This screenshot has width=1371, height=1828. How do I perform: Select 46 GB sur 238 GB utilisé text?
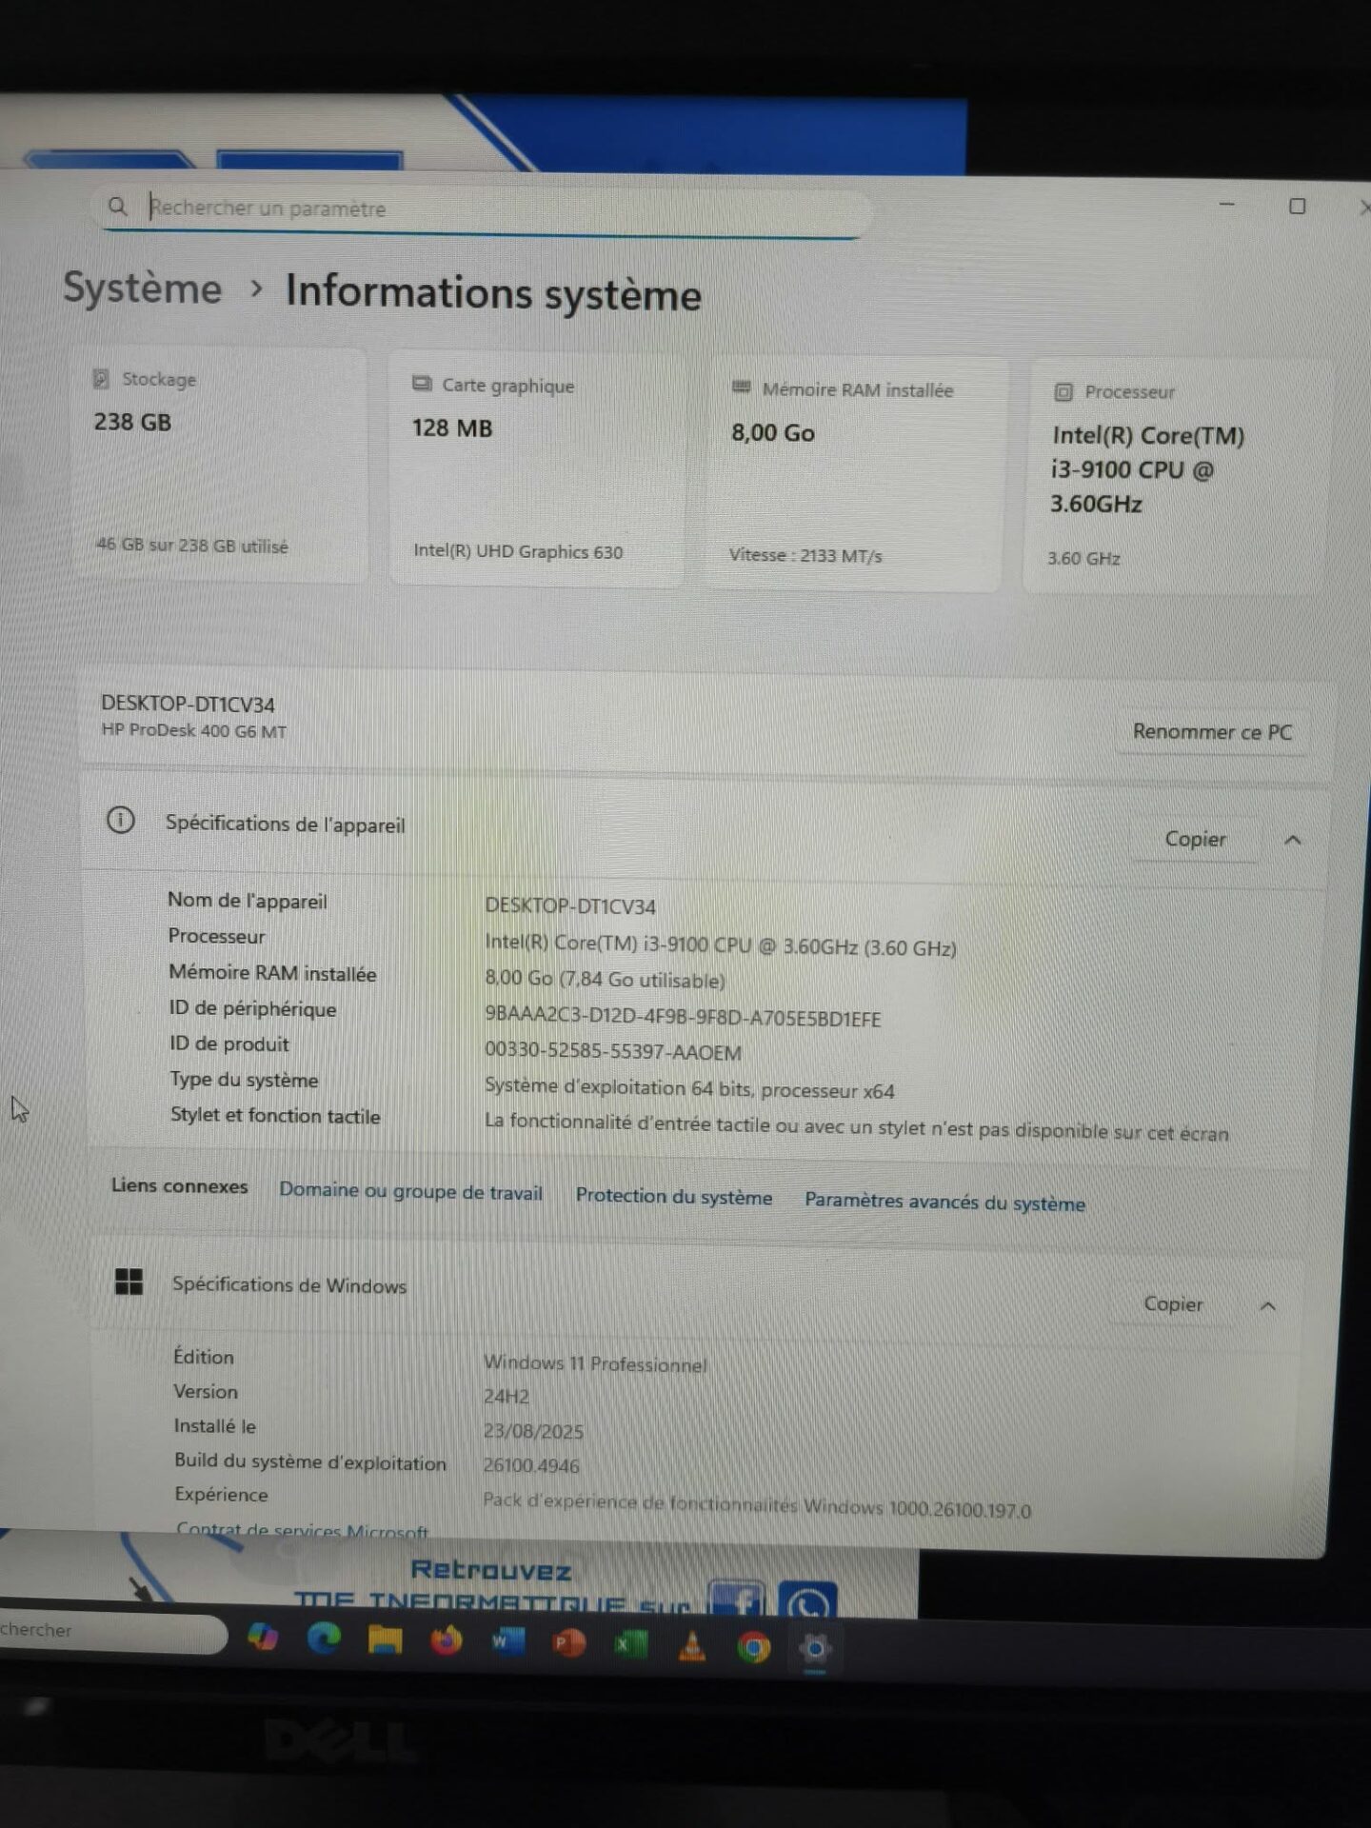click(191, 546)
